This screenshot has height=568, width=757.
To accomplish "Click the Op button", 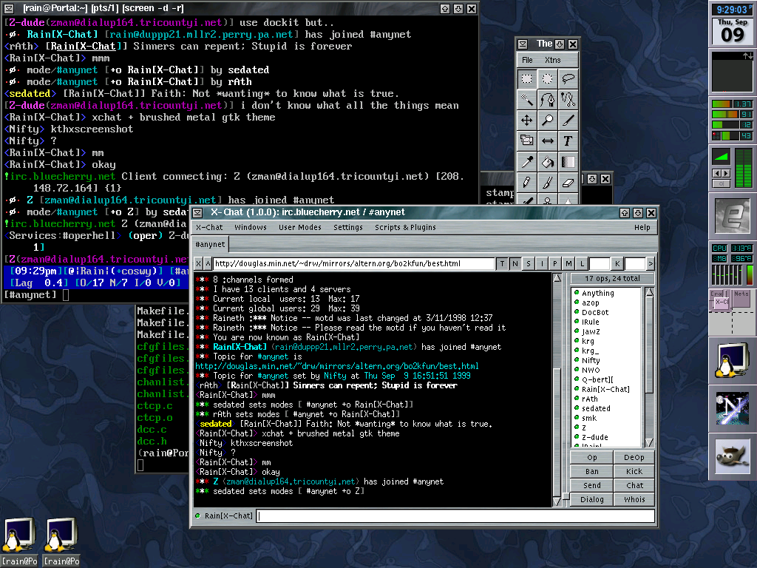I will pyautogui.click(x=592, y=457).
